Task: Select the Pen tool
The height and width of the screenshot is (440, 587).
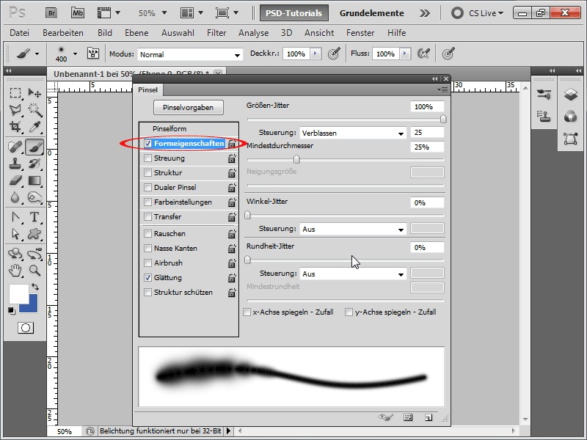Action: (x=15, y=217)
